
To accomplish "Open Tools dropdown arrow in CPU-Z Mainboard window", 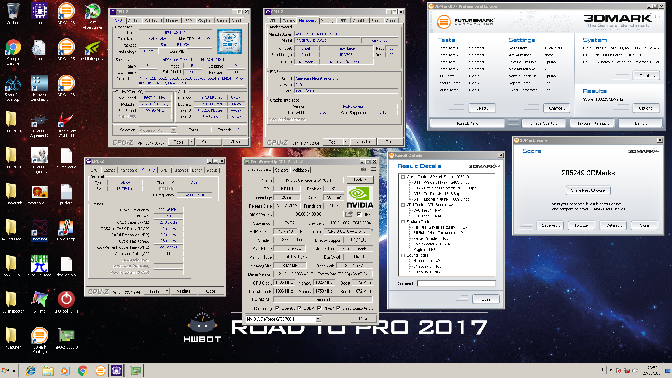I will click(x=346, y=142).
